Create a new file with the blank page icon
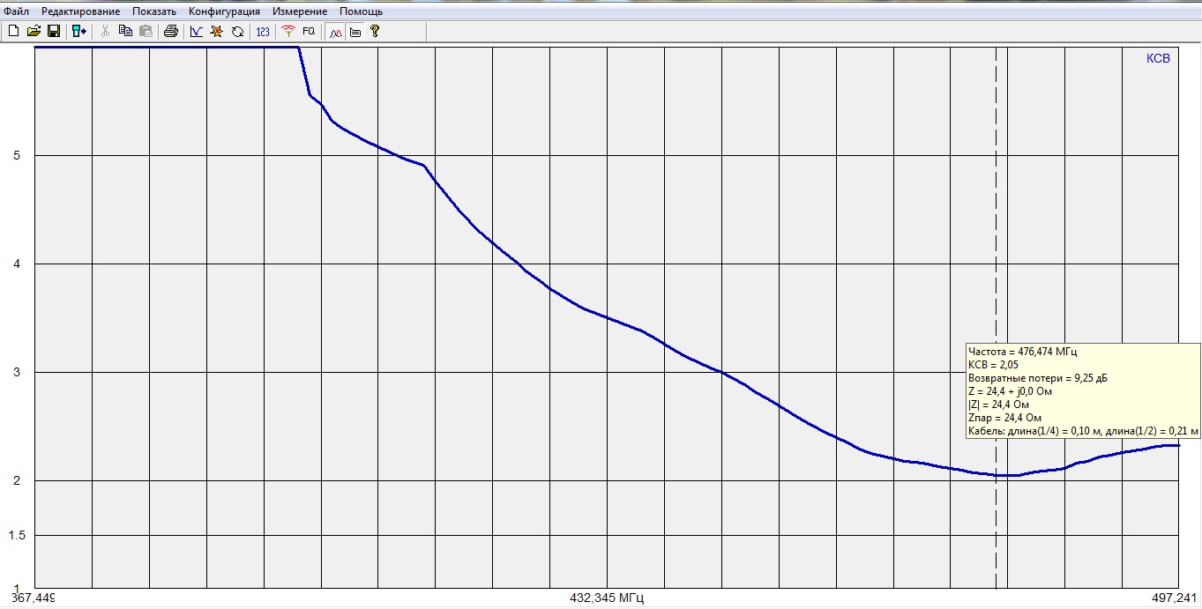Viewport: 1202px width, 609px height. (x=13, y=31)
